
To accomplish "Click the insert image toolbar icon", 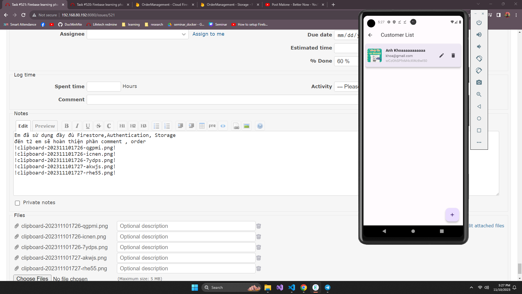I will [x=247, y=126].
